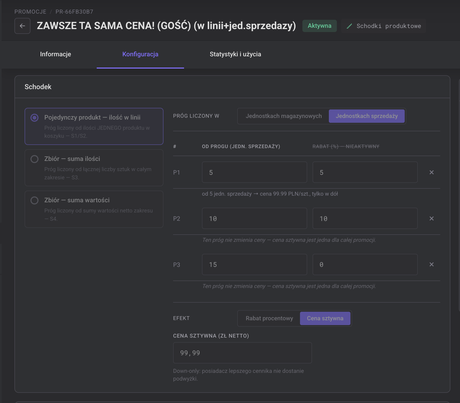Click the P1 threshold quantity field
The width and height of the screenshot is (460, 403).
[255, 172]
